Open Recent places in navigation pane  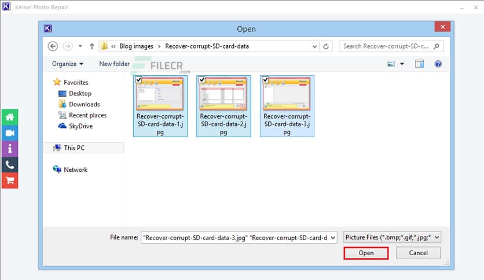click(x=87, y=115)
